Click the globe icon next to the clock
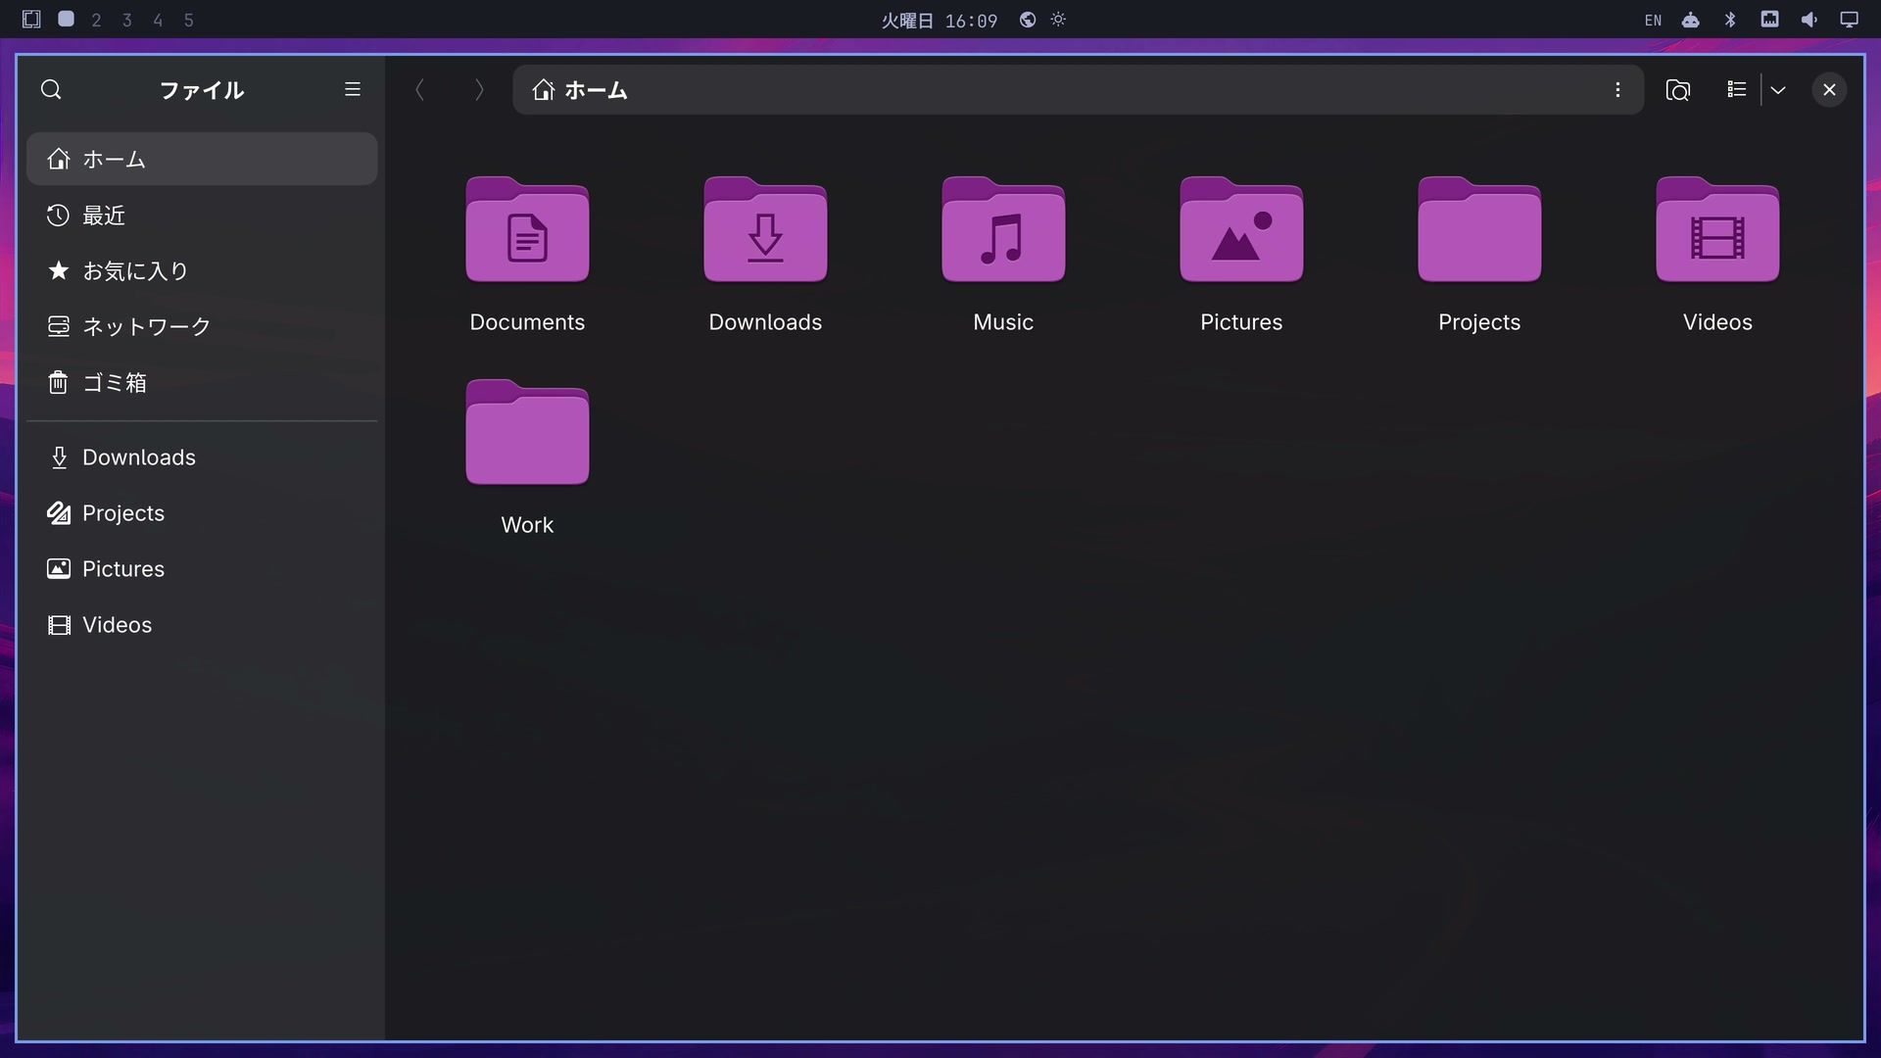This screenshot has height=1058, width=1881. (1028, 20)
